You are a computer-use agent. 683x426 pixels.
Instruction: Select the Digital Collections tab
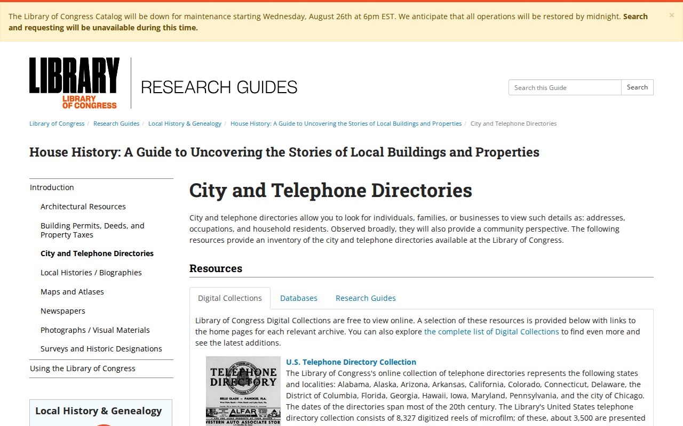pyautogui.click(x=230, y=298)
